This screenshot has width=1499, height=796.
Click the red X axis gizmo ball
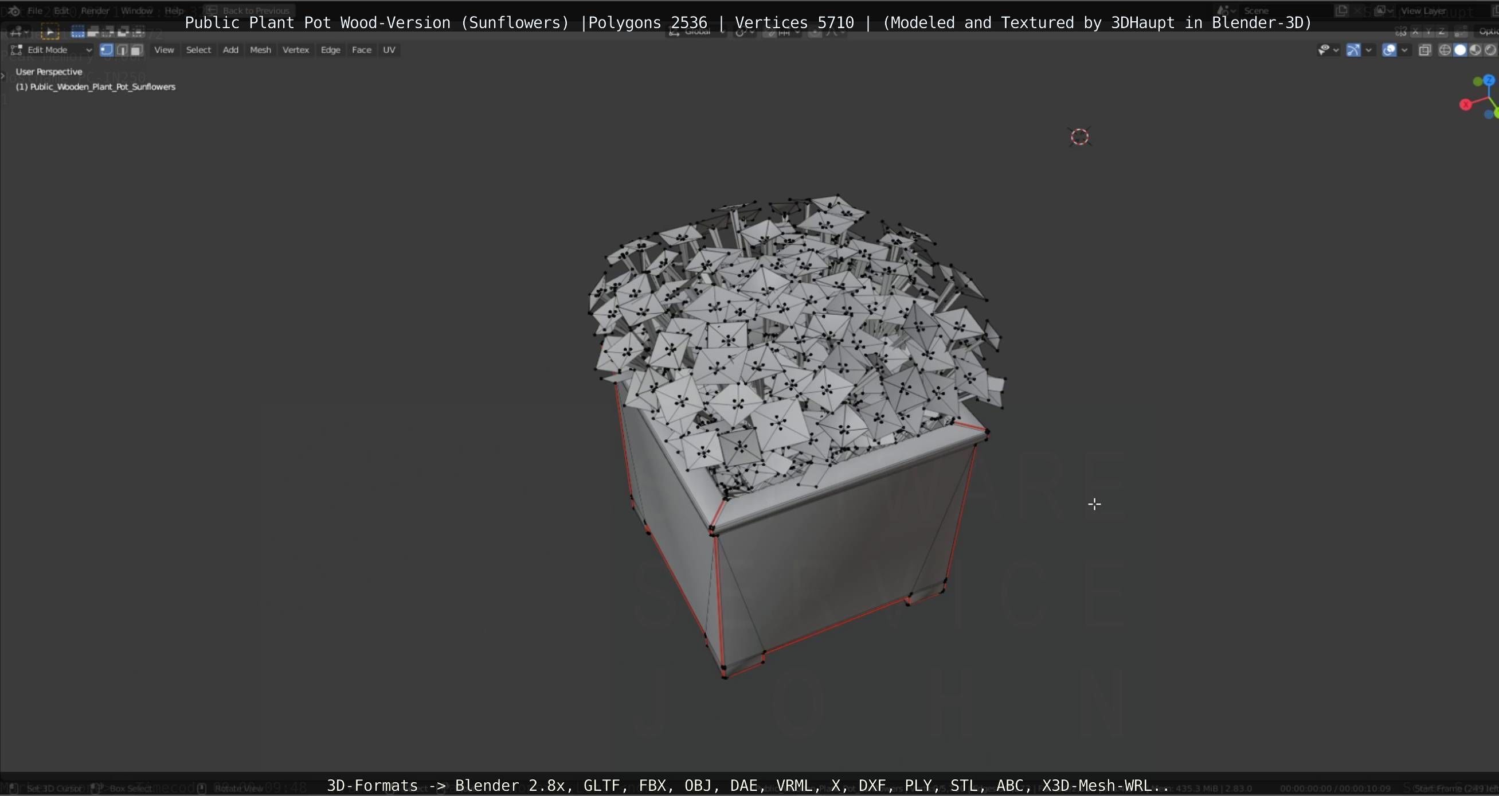[1465, 105]
